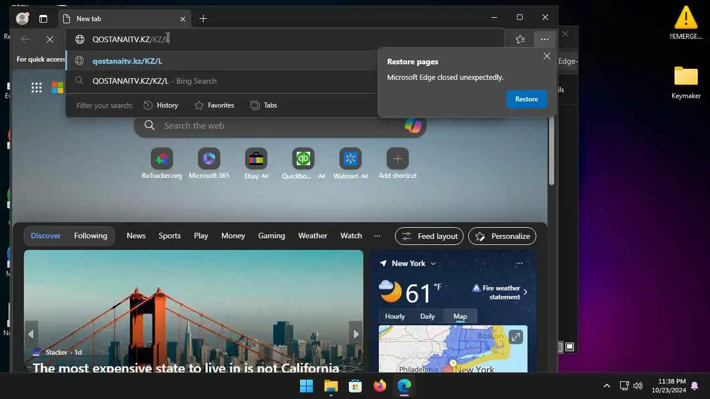710x399 pixels.
Task: Open Copilot from the search box
Action: tap(413, 126)
